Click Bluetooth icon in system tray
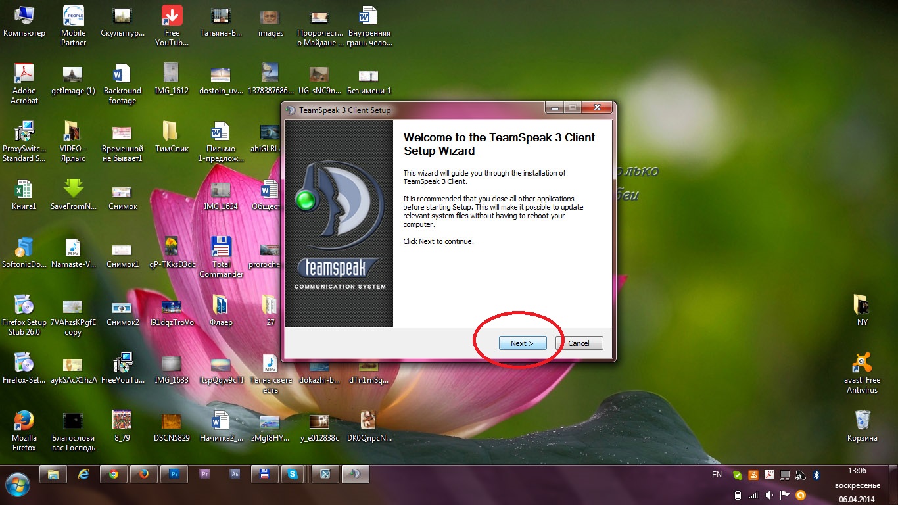Viewport: 898px width, 505px height. tap(816, 475)
